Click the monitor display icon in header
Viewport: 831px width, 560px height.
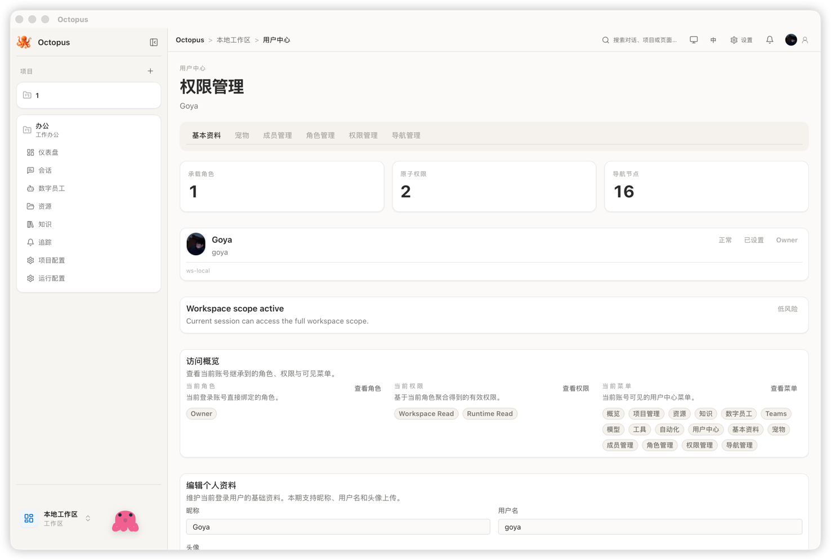[x=694, y=40]
